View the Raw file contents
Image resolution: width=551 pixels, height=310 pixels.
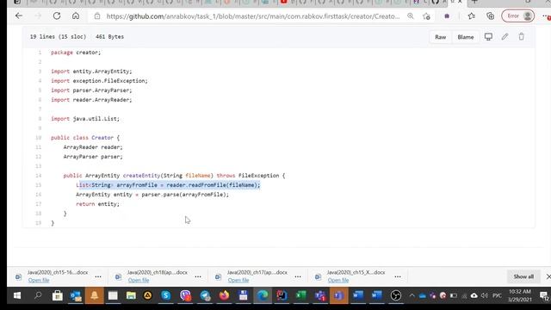tap(440, 37)
